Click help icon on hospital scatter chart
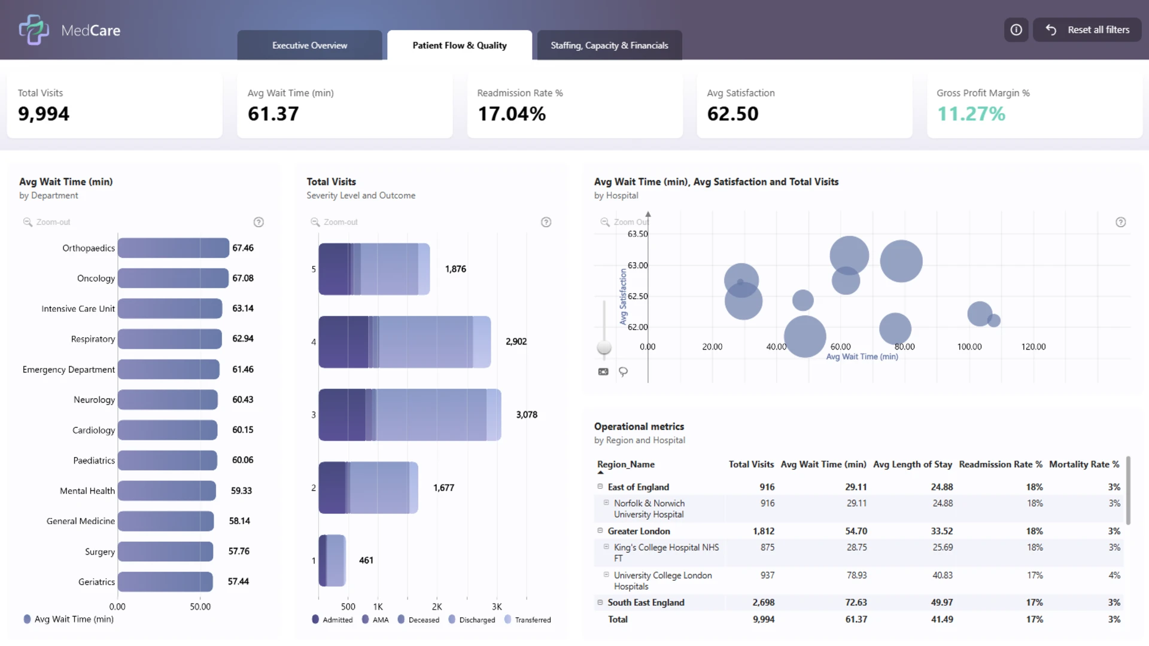 coord(1121,222)
